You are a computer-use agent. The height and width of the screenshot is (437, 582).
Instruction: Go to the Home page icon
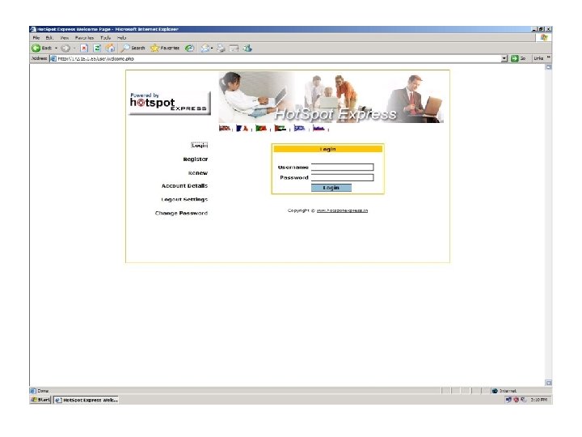click(110, 48)
